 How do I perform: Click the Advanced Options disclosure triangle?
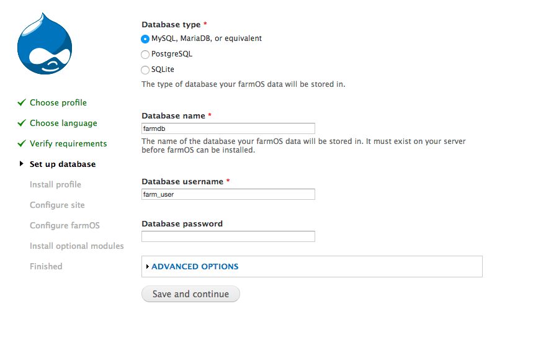[x=148, y=266]
